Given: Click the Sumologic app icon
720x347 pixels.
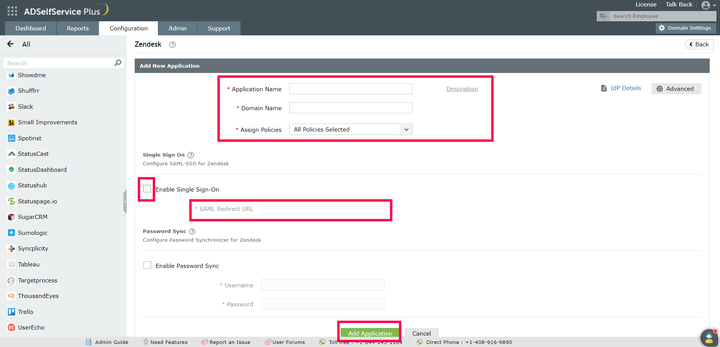Looking at the screenshot, I should (11, 233).
